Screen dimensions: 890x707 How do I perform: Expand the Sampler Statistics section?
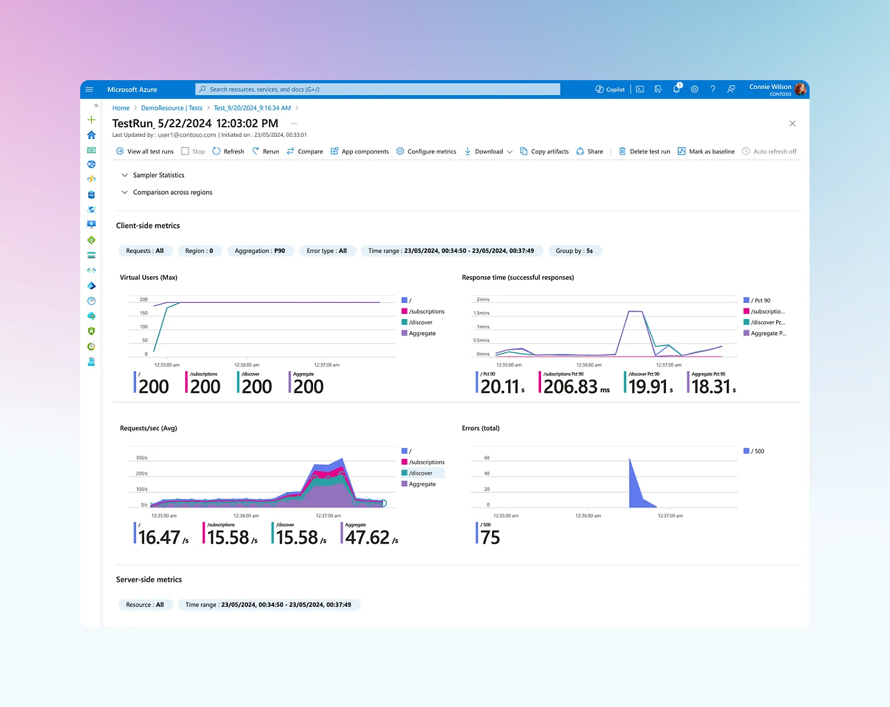tap(153, 175)
